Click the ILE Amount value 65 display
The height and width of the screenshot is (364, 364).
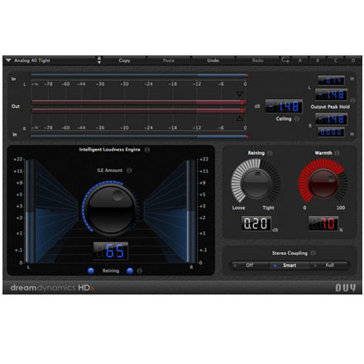pos(111,251)
